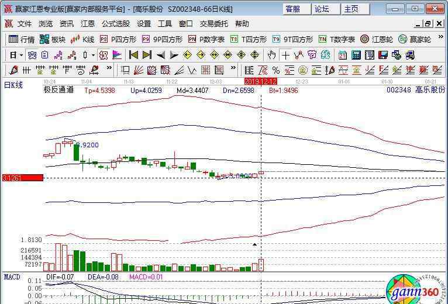This screenshot has height=304, width=448.
Task: Open the 文件 menu
Action: tap(25, 24)
